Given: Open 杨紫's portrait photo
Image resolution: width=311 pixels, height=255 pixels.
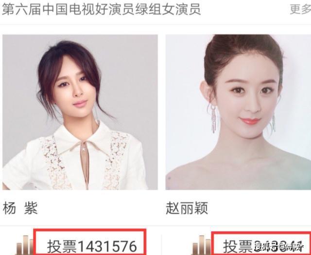Looking at the screenshot, I should pos(80,112).
